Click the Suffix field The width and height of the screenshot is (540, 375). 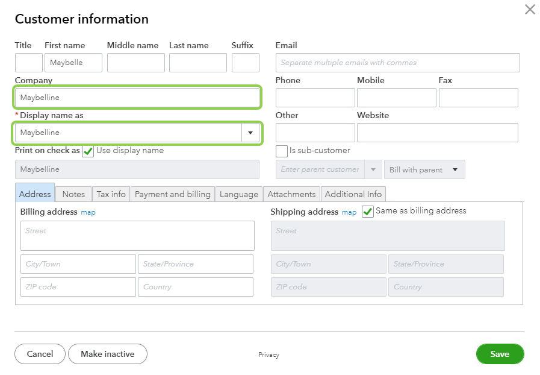coord(246,63)
